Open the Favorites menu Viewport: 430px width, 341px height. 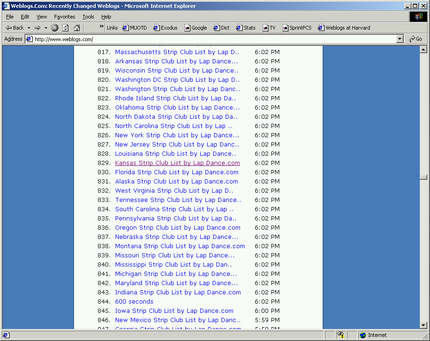64,17
